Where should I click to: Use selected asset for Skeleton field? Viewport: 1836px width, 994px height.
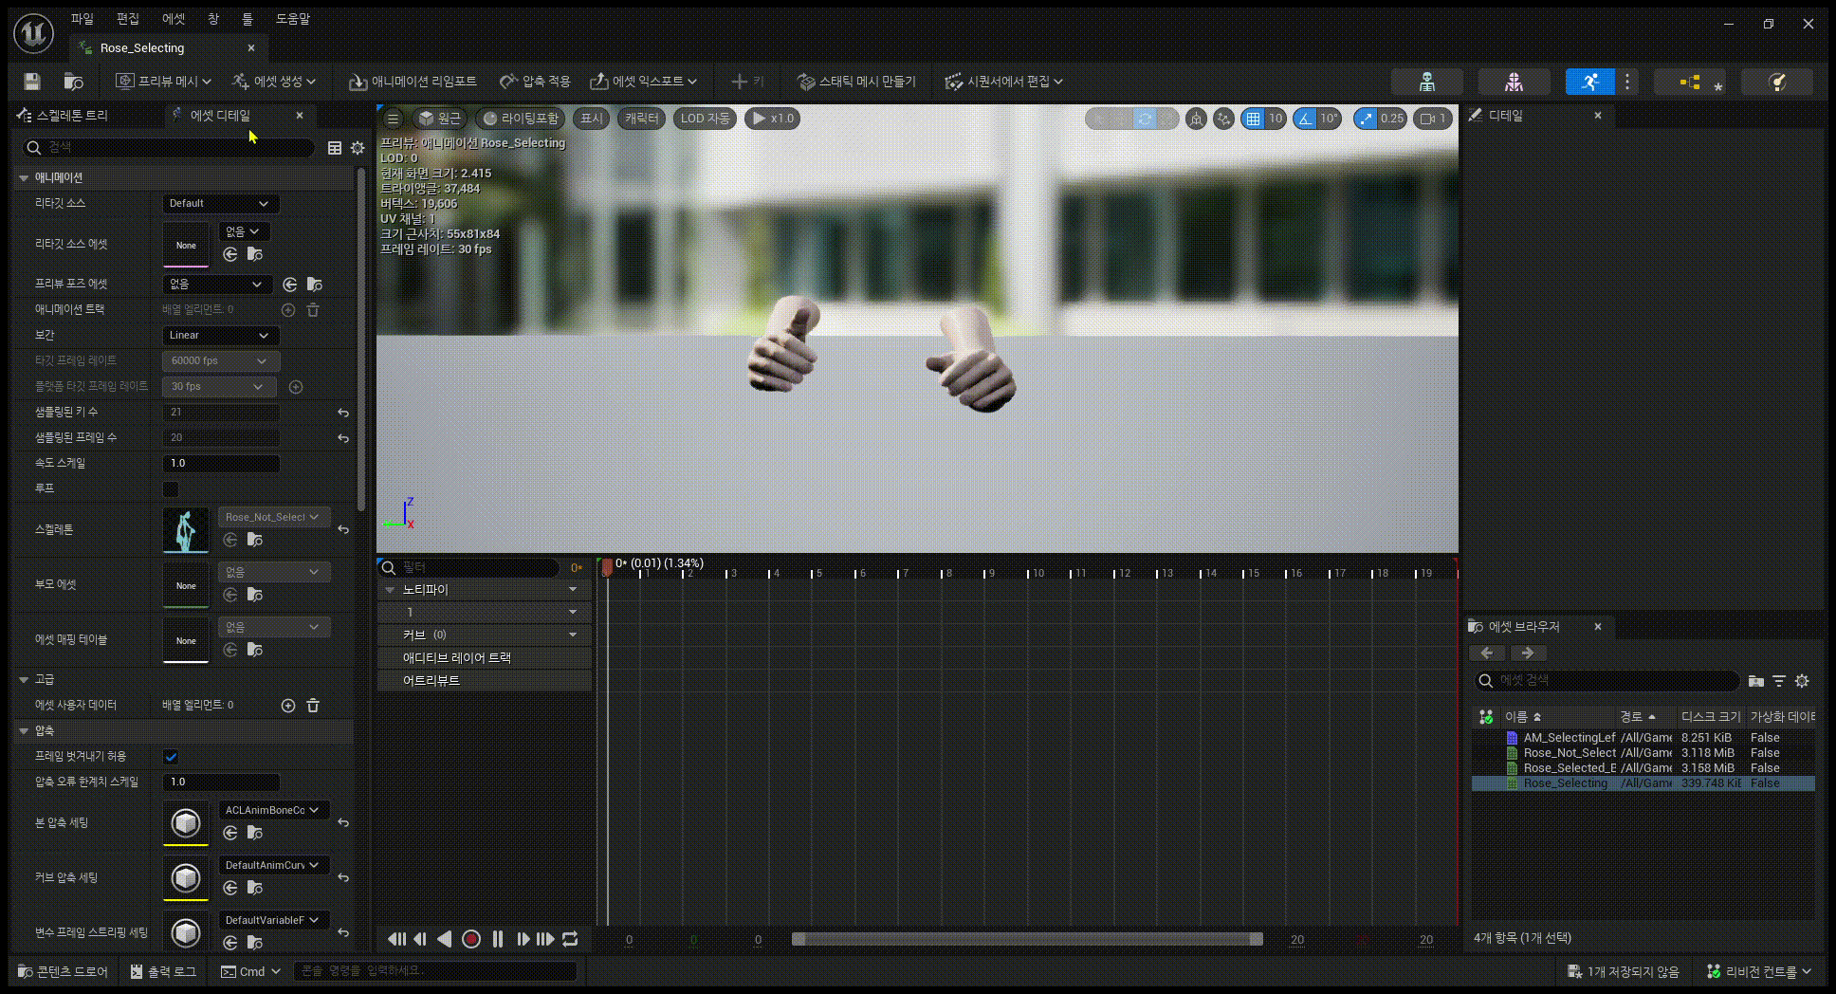[x=230, y=540]
